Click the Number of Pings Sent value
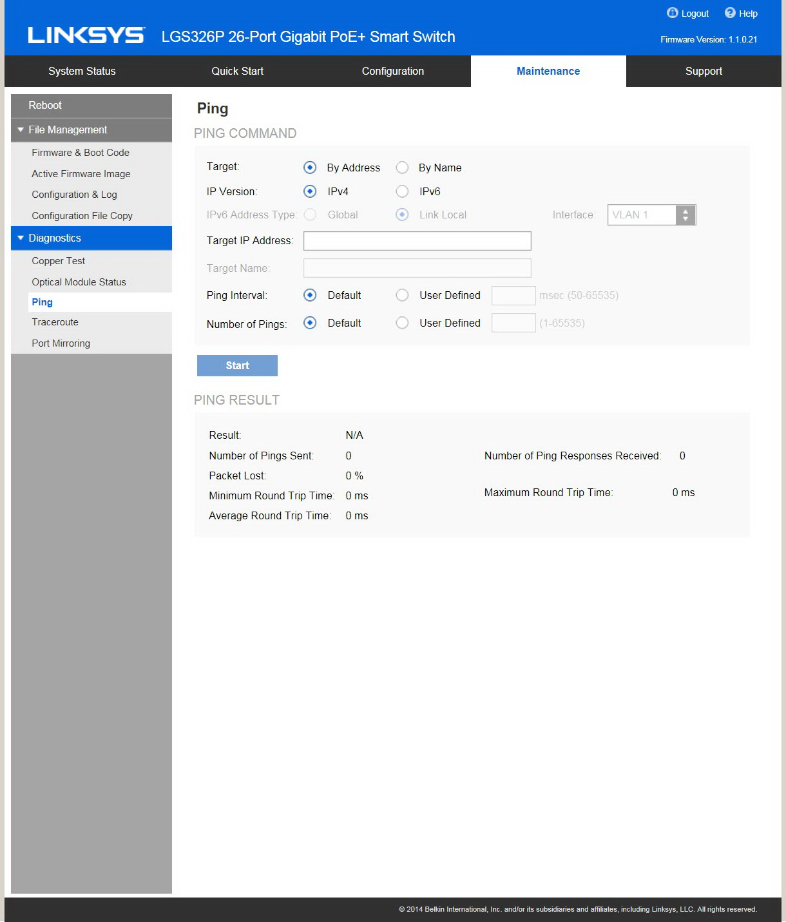Viewport: 786px width, 922px height. [349, 456]
